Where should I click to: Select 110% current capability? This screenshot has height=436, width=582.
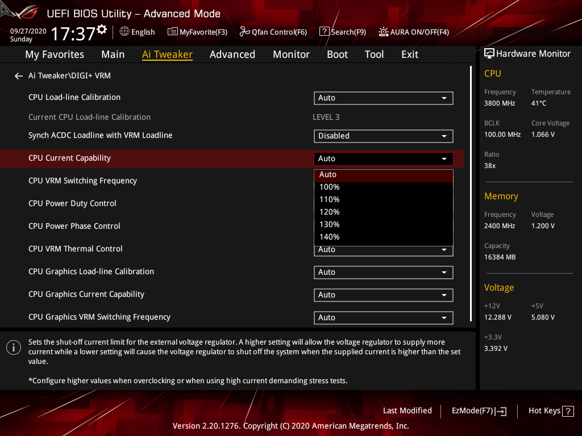pyautogui.click(x=384, y=200)
